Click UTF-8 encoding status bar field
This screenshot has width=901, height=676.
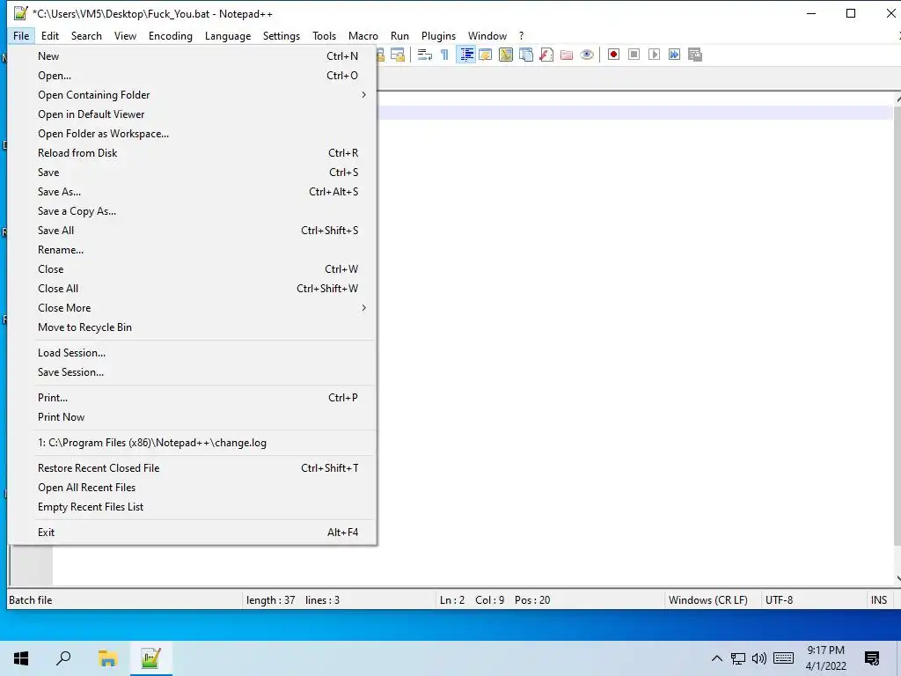(812, 600)
